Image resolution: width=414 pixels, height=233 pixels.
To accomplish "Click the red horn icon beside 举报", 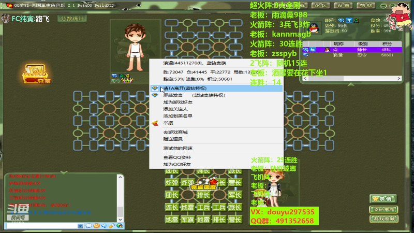I will point(155,123).
